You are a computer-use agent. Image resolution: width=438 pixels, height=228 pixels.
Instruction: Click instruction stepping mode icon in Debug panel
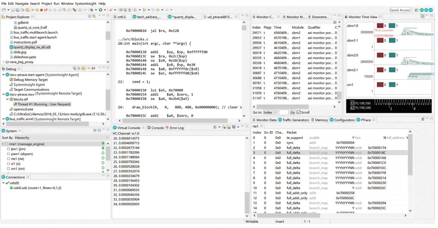pyautogui.click(x=94, y=69)
